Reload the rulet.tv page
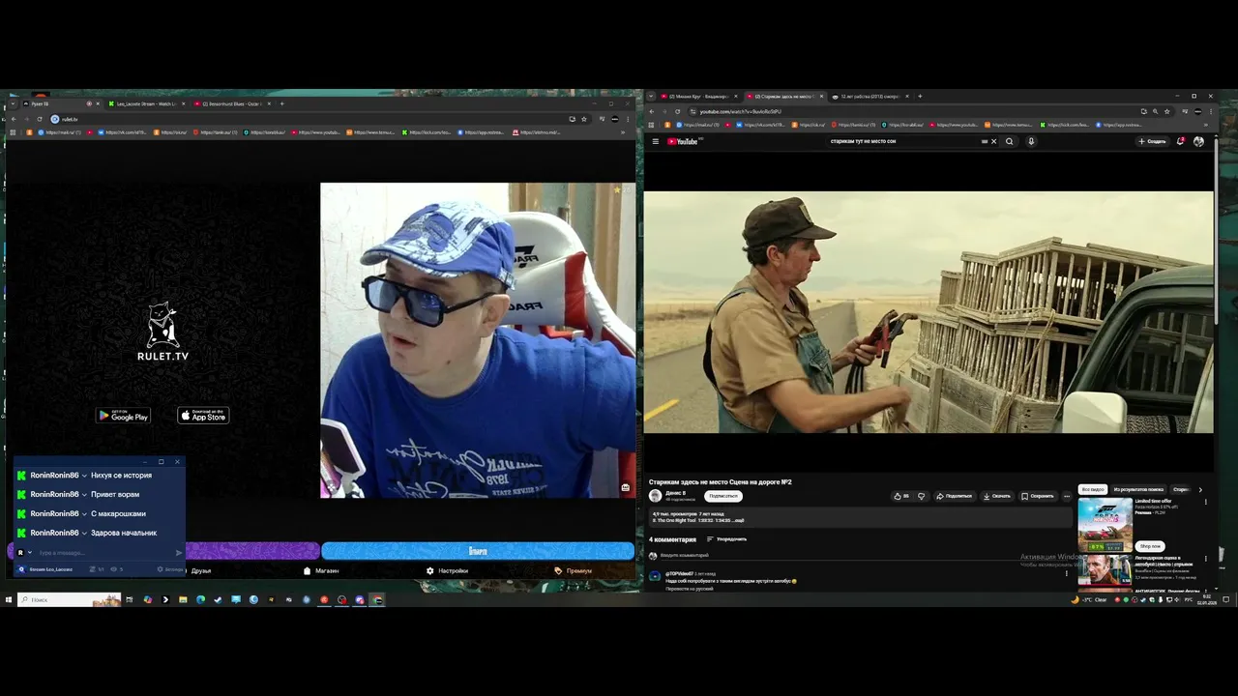 (x=40, y=119)
